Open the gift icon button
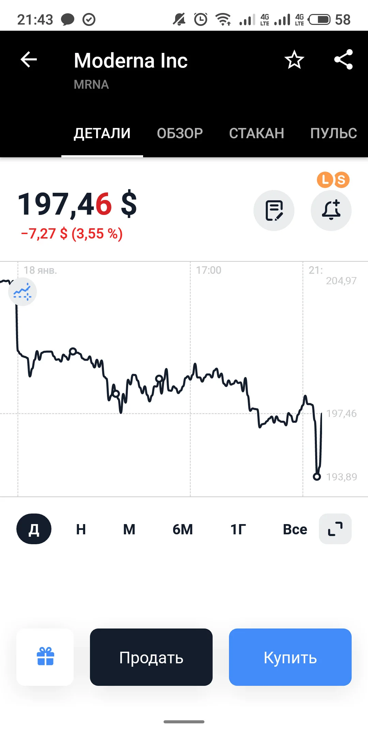 45,657
